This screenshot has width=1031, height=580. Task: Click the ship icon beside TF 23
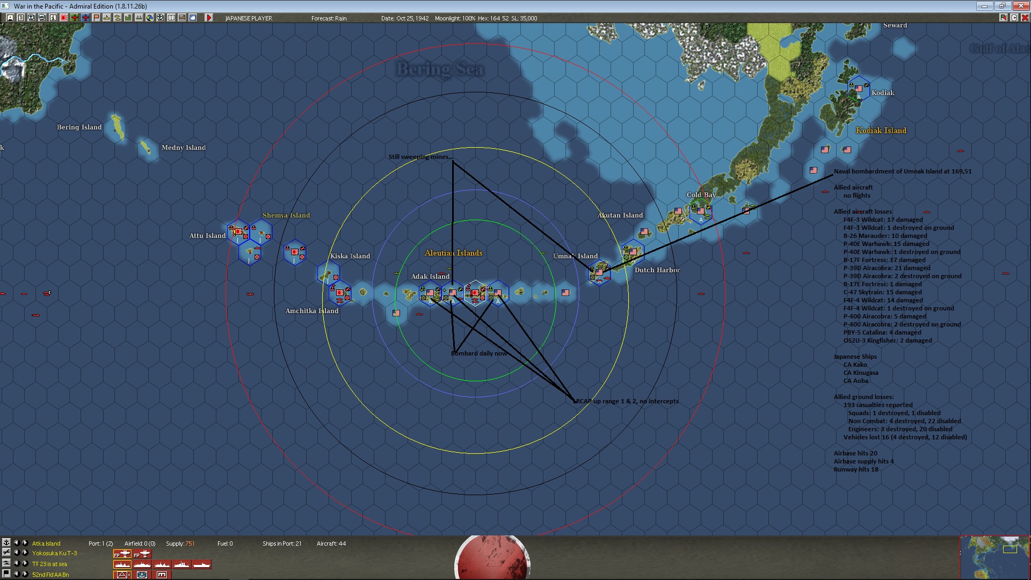pos(6,563)
